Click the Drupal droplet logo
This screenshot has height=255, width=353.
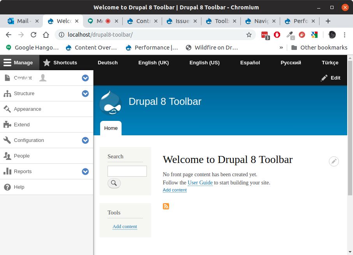pos(110,102)
